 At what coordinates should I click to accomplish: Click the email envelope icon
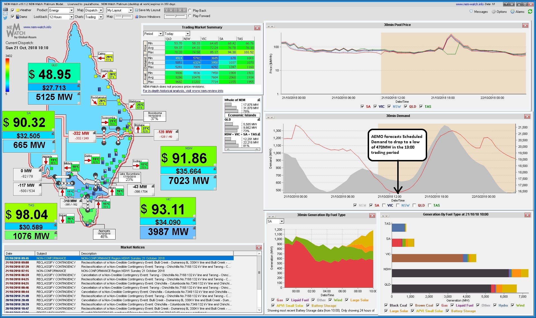5,13
